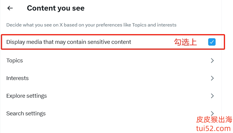Screen dimensions: 233x133
Task: Click the 'Display media that may contain sensitive content' label
Action: coord(69,42)
